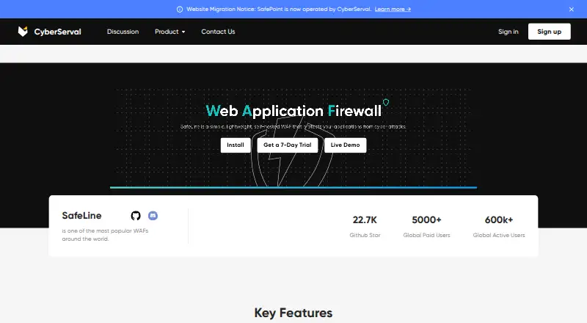Open the SafeLine GitHub repository icon
The width and height of the screenshot is (587, 323).
(136, 216)
